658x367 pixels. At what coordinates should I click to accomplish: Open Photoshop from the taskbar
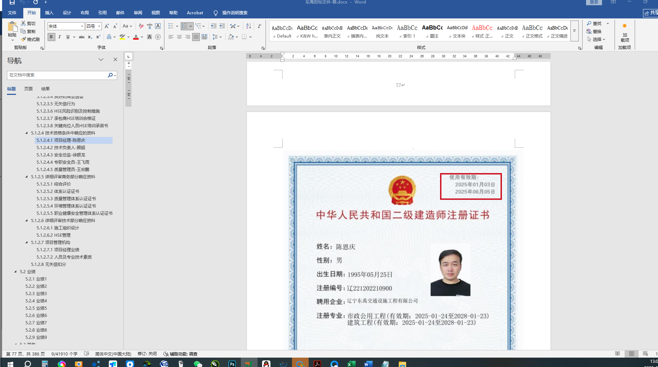click(232, 364)
